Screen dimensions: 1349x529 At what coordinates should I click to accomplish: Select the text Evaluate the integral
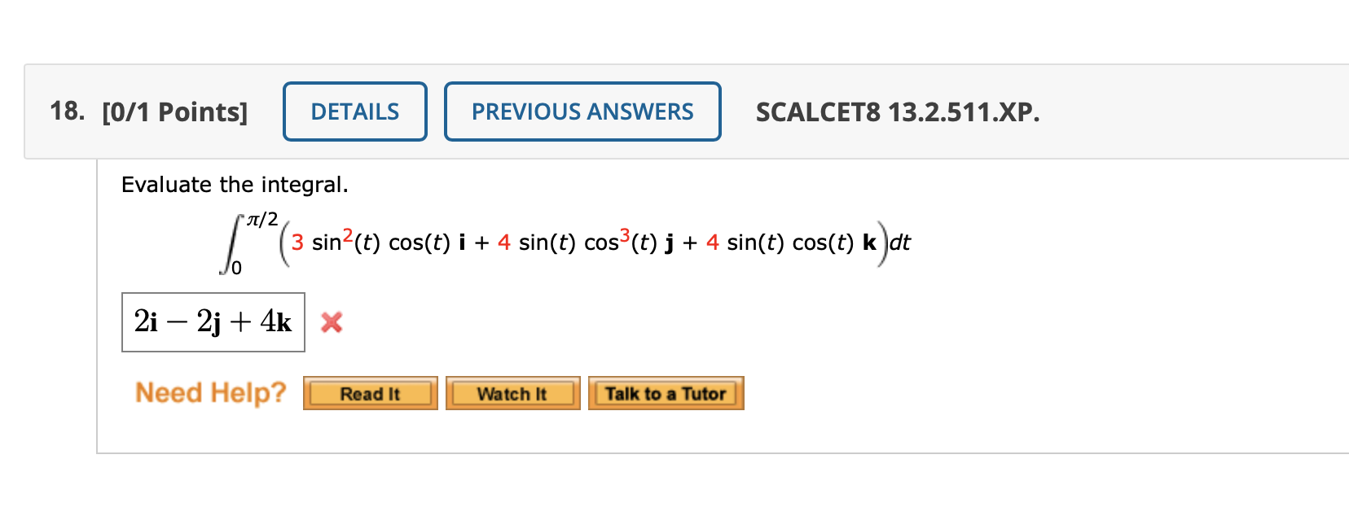pyautogui.click(x=235, y=185)
